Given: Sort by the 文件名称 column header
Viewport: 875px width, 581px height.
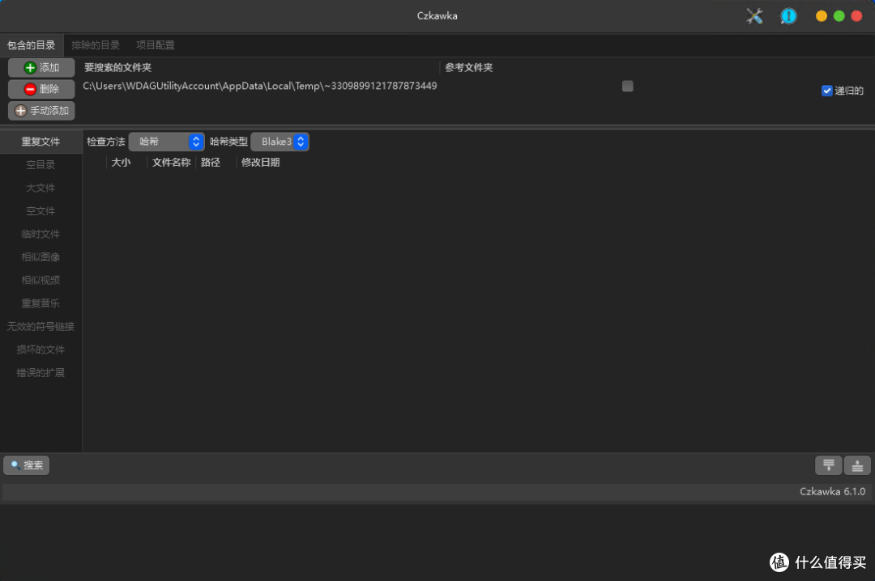Looking at the screenshot, I should [171, 163].
